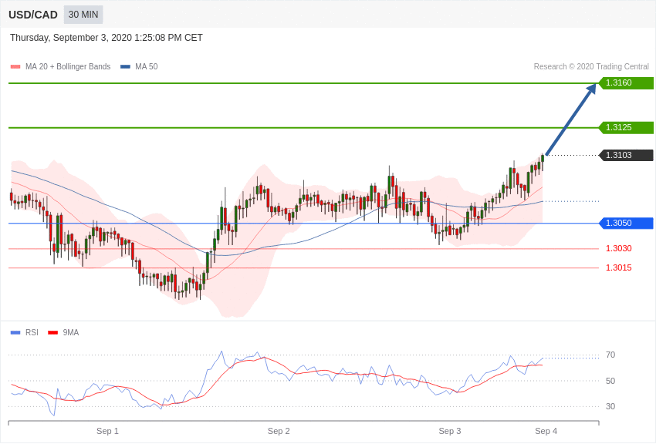Click the 9MA legend label

coord(71,332)
